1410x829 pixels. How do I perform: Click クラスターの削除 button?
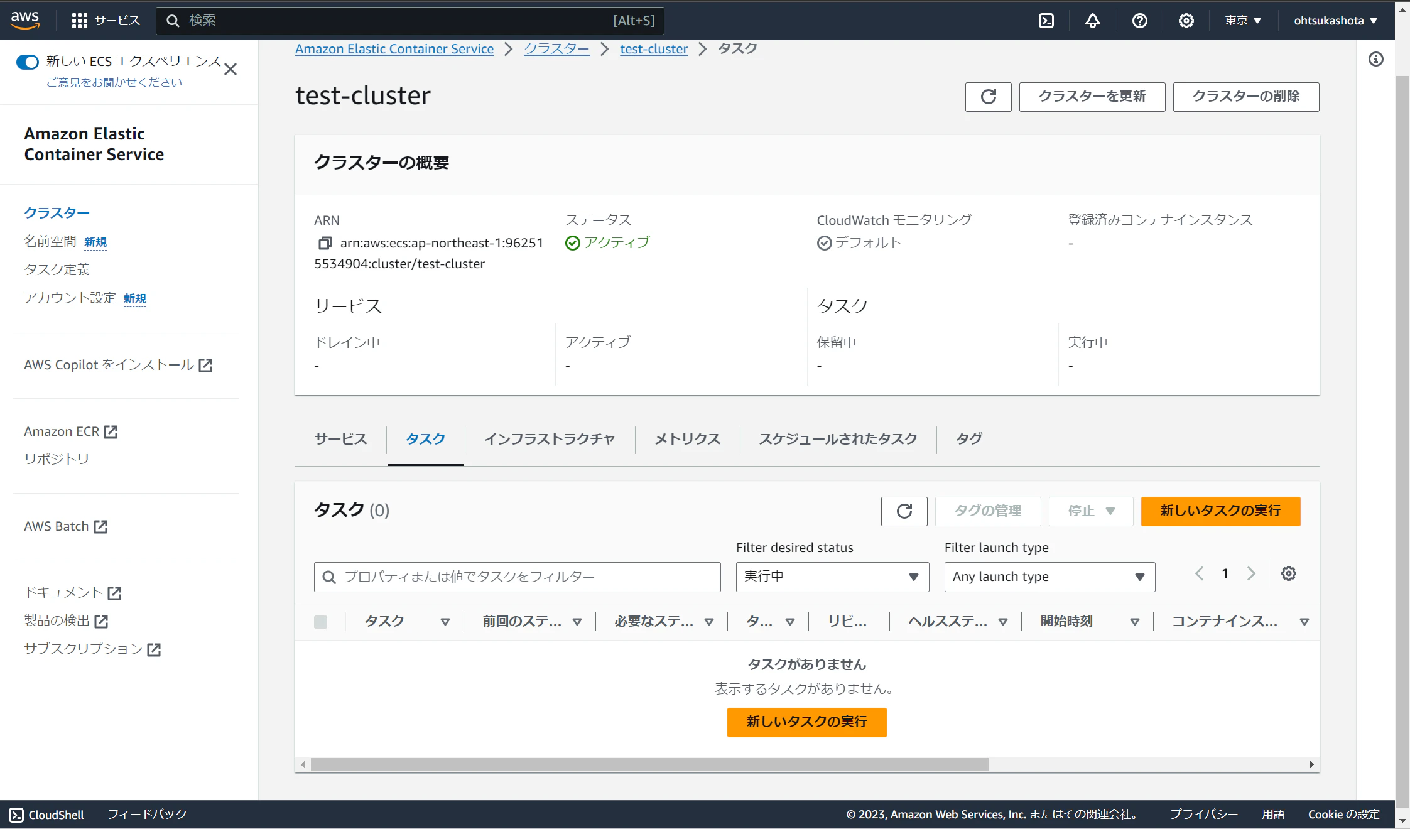click(1246, 97)
